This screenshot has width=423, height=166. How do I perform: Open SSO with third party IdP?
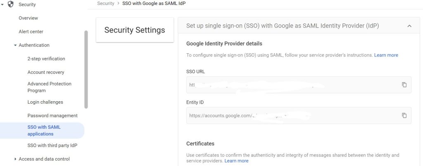pos(52,145)
